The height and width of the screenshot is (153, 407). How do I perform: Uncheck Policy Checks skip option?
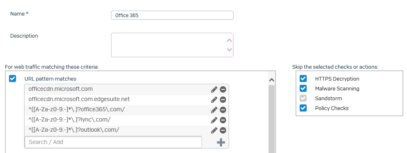(x=303, y=108)
